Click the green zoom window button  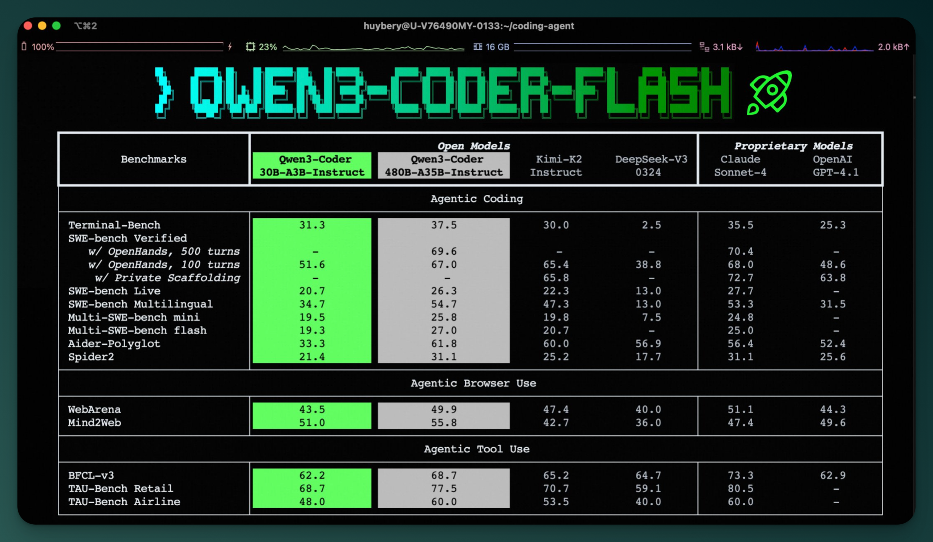click(56, 26)
